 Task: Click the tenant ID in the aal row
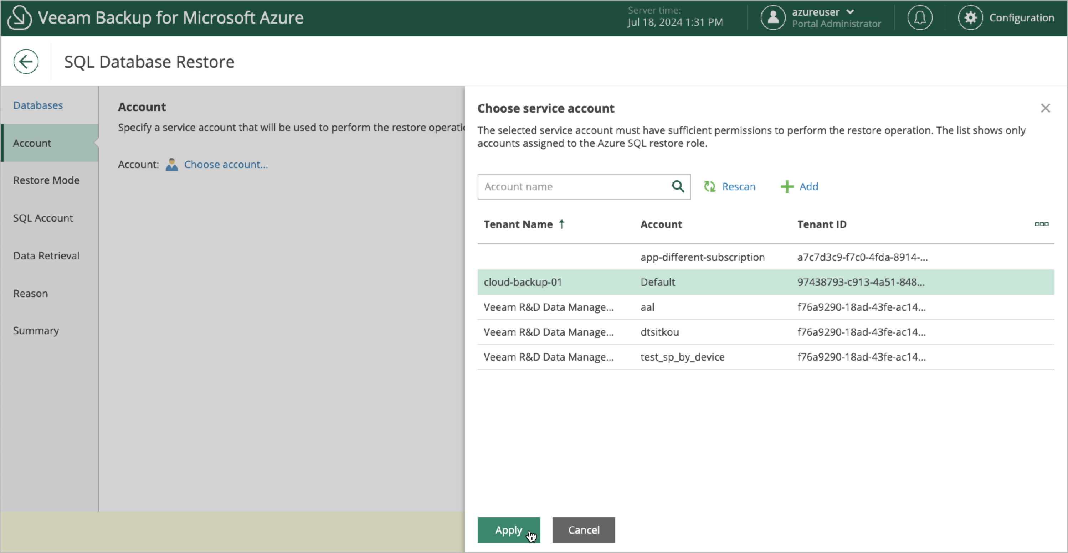(x=861, y=307)
